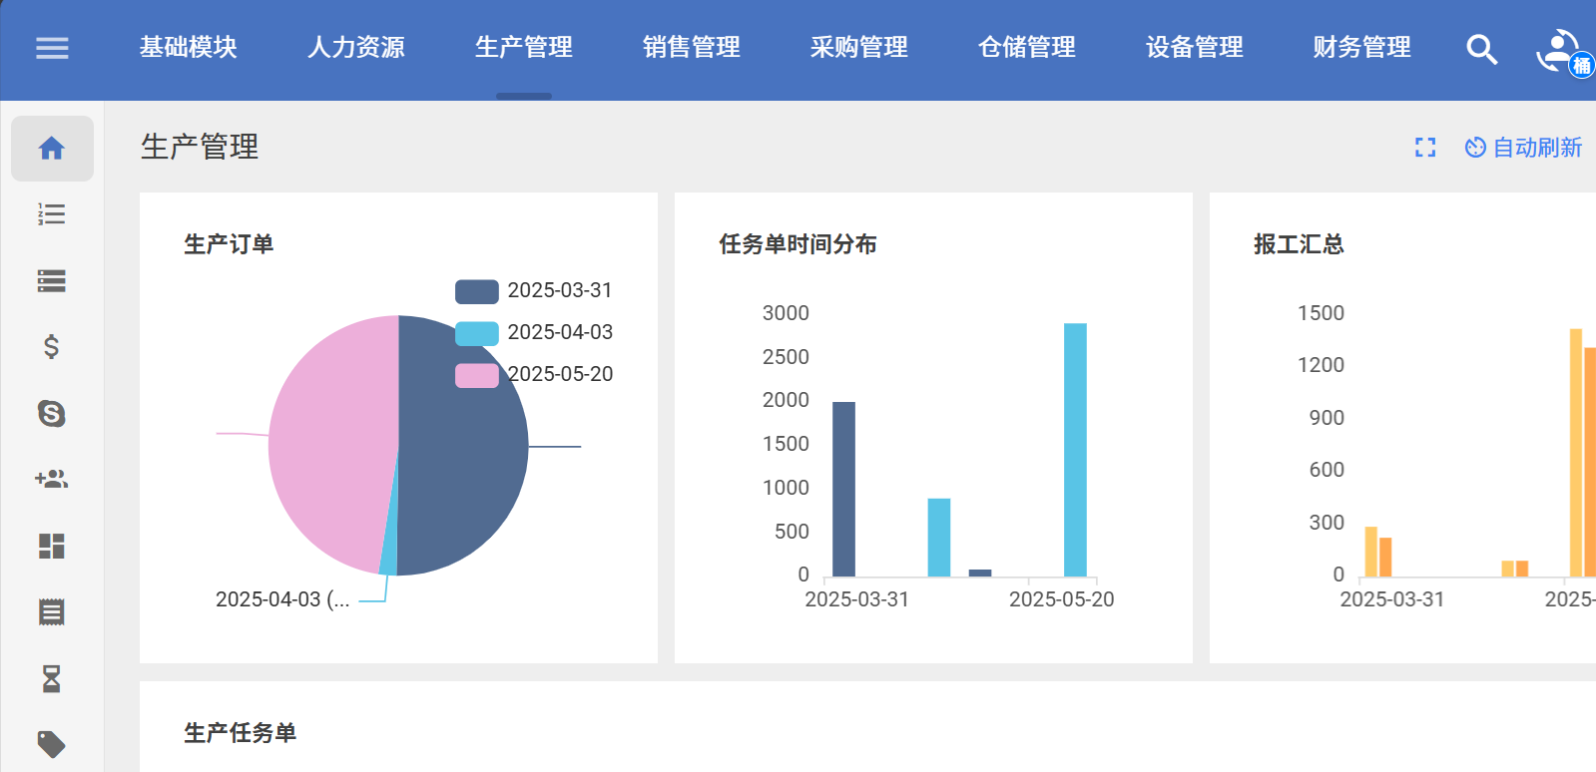This screenshot has height=772, width=1596.
Task: Switch to 人力资源 menu
Action: pos(356,47)
